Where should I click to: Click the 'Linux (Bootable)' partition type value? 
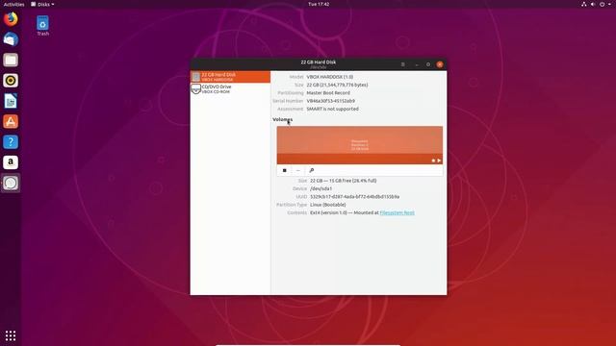pyautogui.click(x=328, y=205)
